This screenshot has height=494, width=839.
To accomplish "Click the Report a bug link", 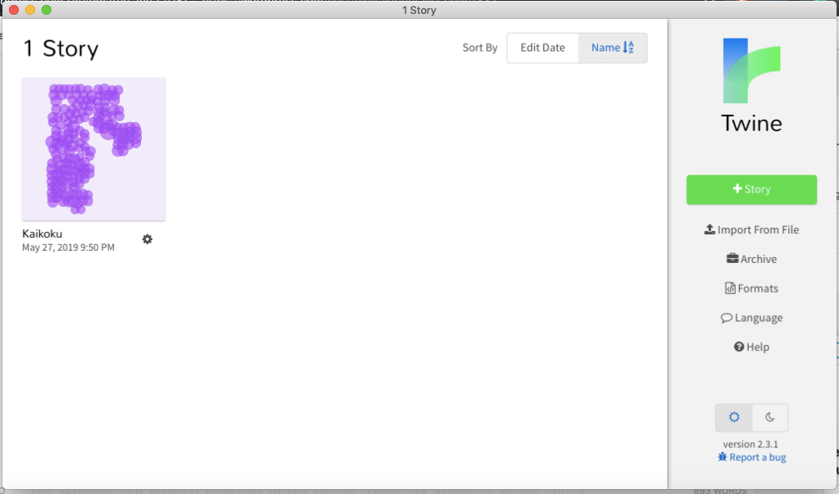I will point(751,458).
